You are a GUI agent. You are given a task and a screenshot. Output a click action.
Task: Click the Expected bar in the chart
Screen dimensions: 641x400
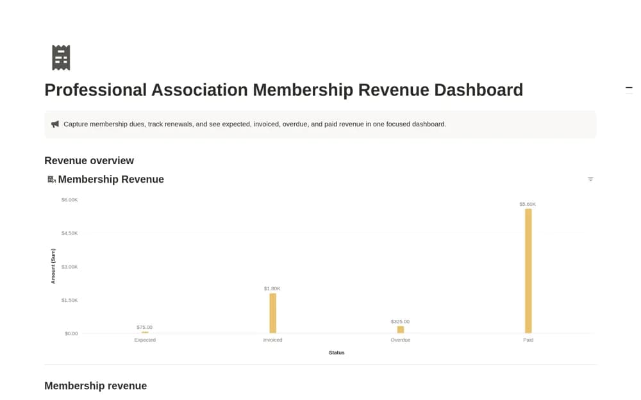(x=145, y=333)
